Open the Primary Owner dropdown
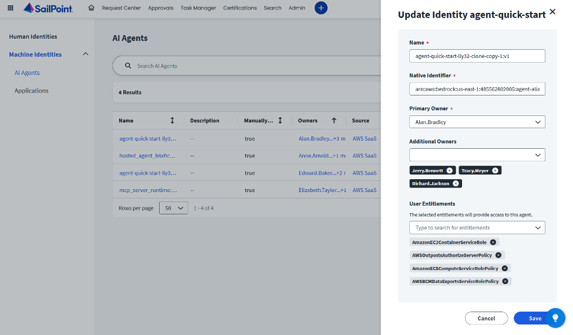The image size is (573, 335). tap(477, 122)
